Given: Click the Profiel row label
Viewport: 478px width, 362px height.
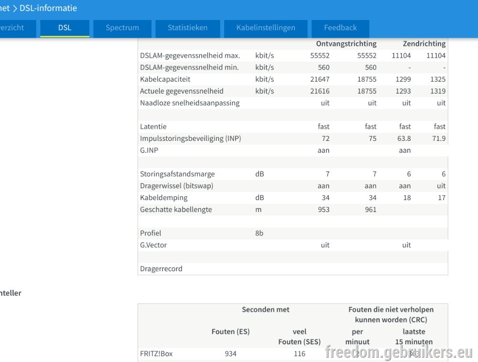Looking at the screenshot, I should 150,233.
